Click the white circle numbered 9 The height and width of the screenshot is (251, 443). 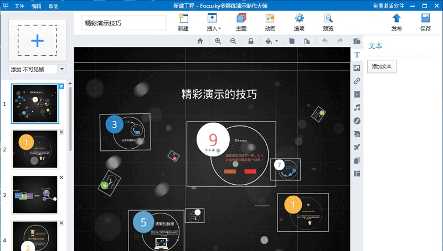[x=213, y=139]
